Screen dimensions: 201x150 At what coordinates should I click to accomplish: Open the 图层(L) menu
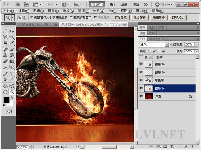tap(53, 11)
